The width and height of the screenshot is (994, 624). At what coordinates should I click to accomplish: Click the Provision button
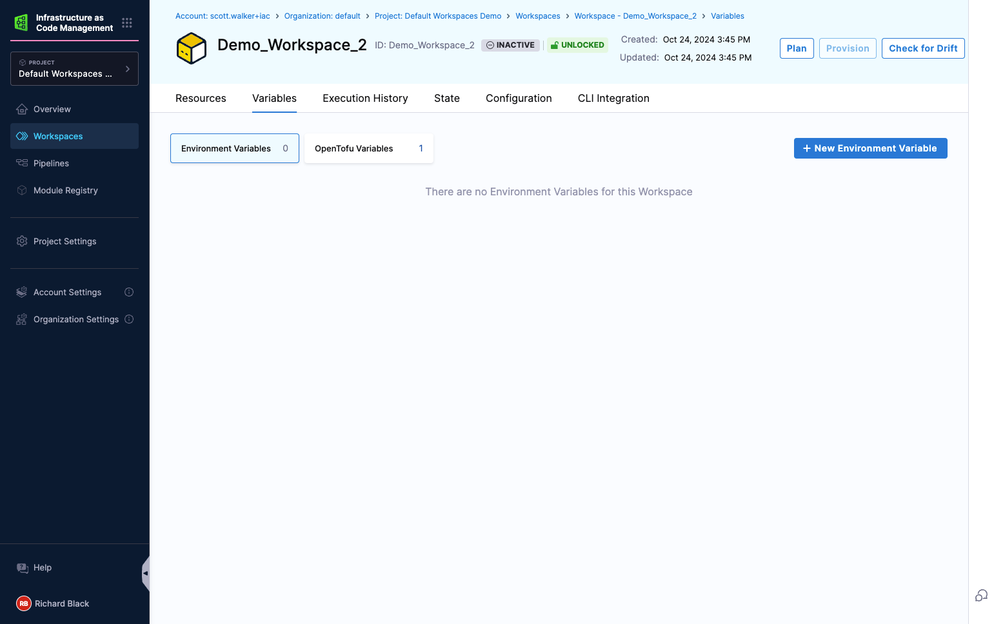tap(848, 48)
